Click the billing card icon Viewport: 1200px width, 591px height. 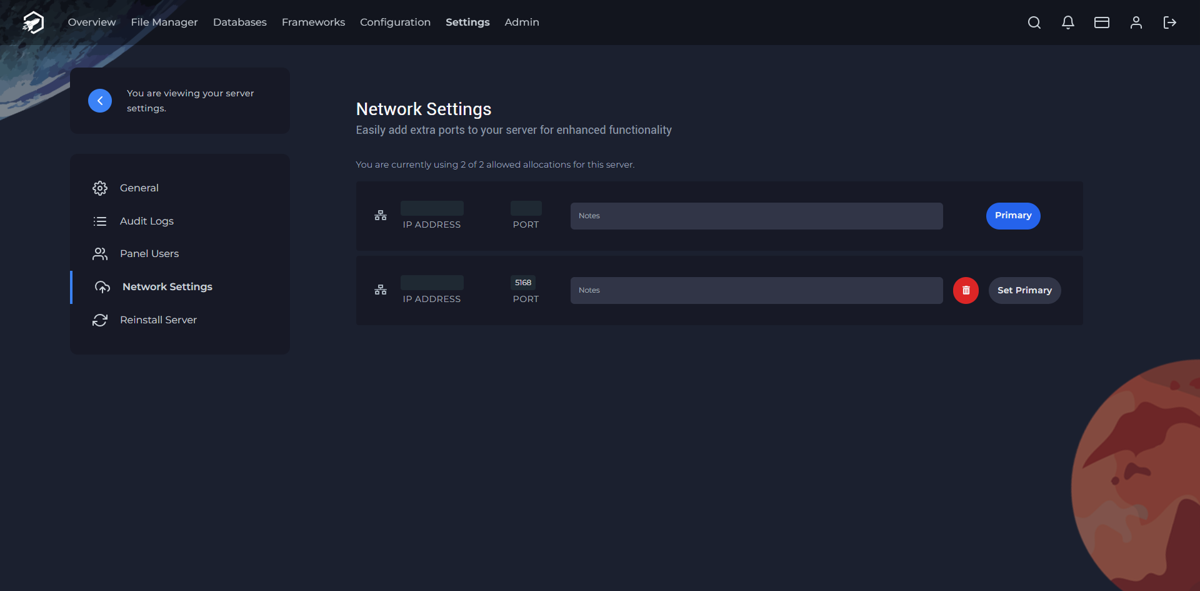click(x=1102, y=23)
